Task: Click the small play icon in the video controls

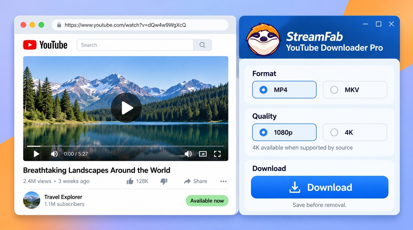Action: coord(36,154)
